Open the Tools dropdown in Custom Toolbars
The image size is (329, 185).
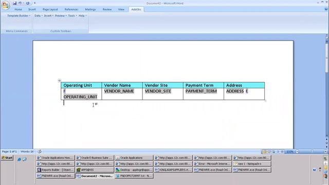(x=72, y=16)
